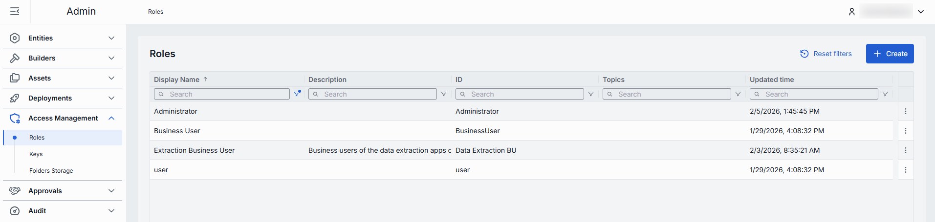This screenshot has width=935, height=222.
Task: Collapse the sidebar with the hamburger icon
Action: [15, 11]
